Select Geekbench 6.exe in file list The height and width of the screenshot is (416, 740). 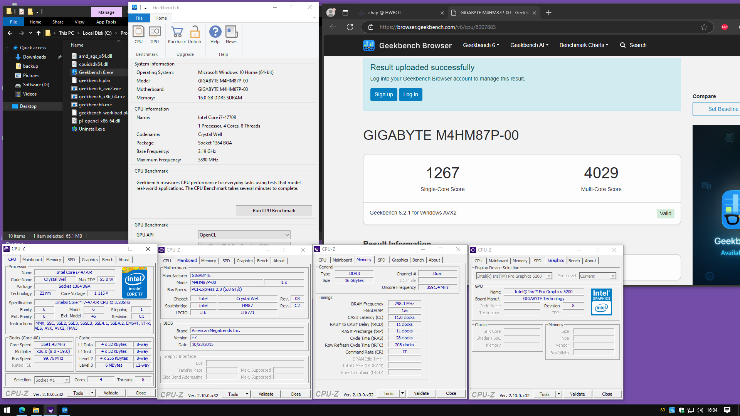pyautogui.click(x=96, y=72)
